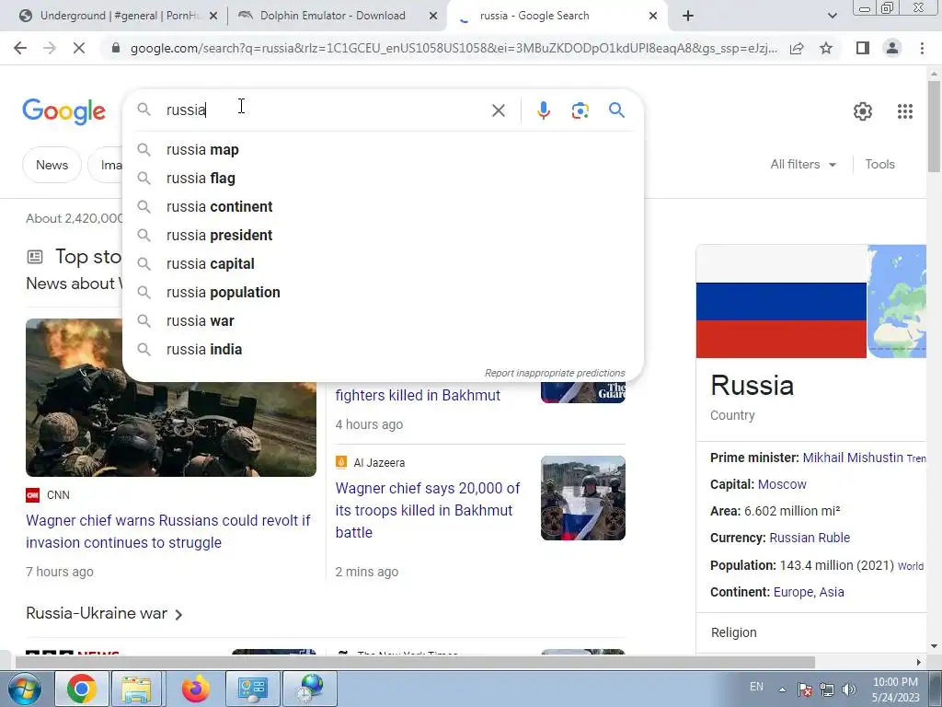942x707 pixels.
Task: Open Google apps grid
Action: point(905,111)
